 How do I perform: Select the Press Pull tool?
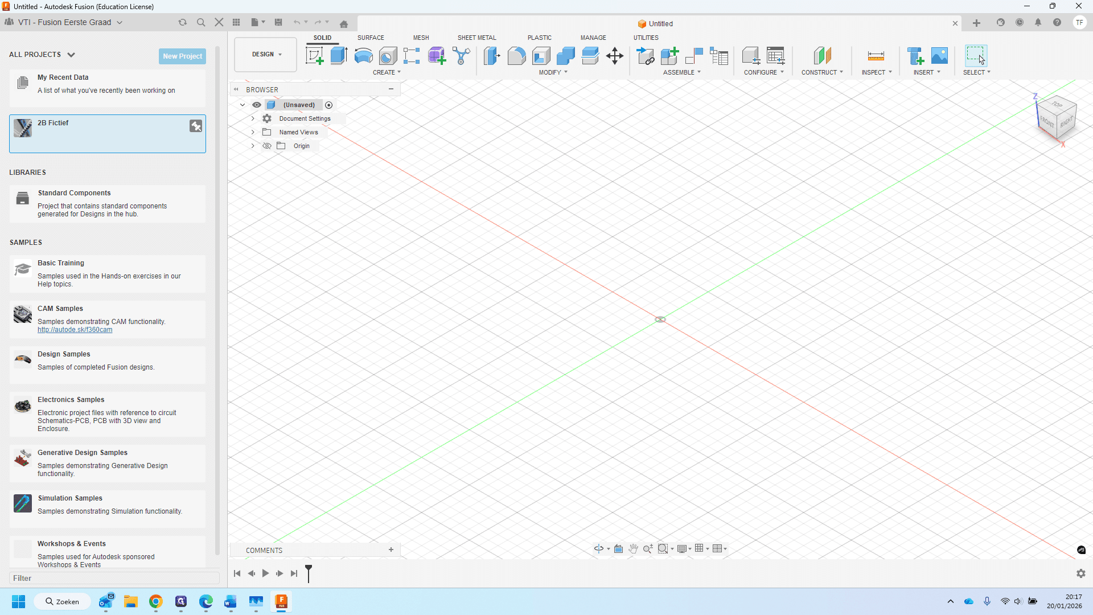(492, 56)
